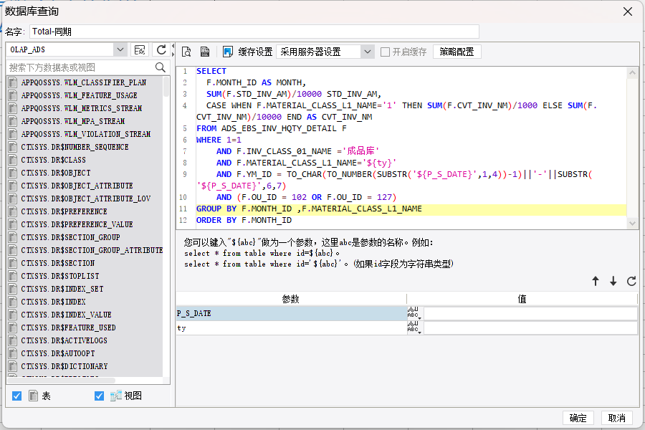Viewport: 645px width, 430px height.
Task: Click the SQL document icon in toolbar
Action: pyautogui.click(x=204, y=52)
